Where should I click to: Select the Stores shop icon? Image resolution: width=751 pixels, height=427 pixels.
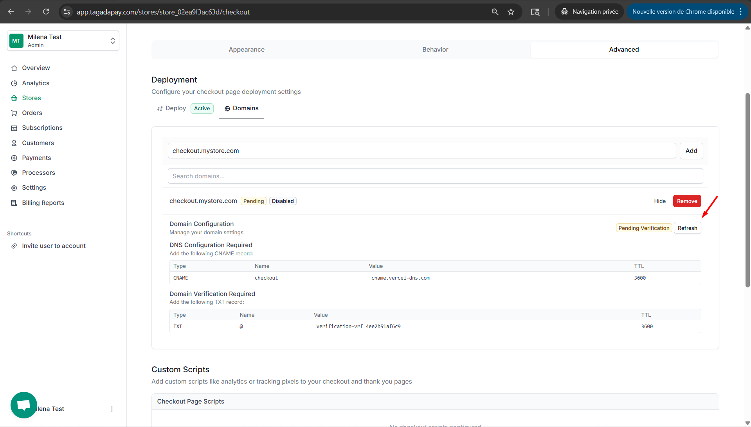[x=14, y=98]
